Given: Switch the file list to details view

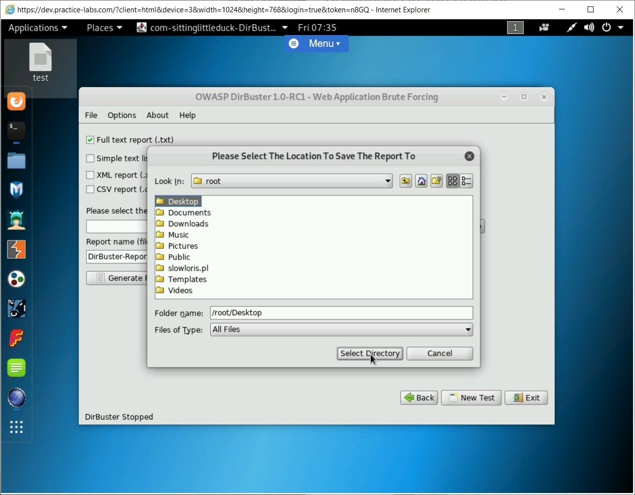Looking at the screenshot, I should click(467, 181).
